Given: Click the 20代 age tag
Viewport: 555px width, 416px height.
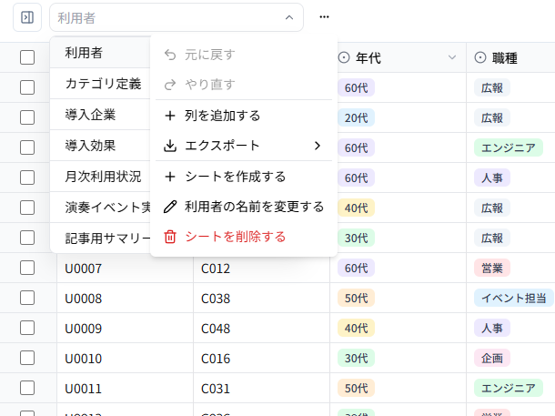Looking at the screenshot, I should pyautogui.click(x=356, y=117).
